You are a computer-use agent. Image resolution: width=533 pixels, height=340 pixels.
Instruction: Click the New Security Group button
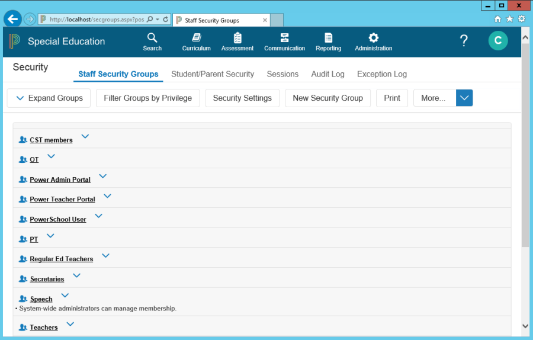coord(327,98)
